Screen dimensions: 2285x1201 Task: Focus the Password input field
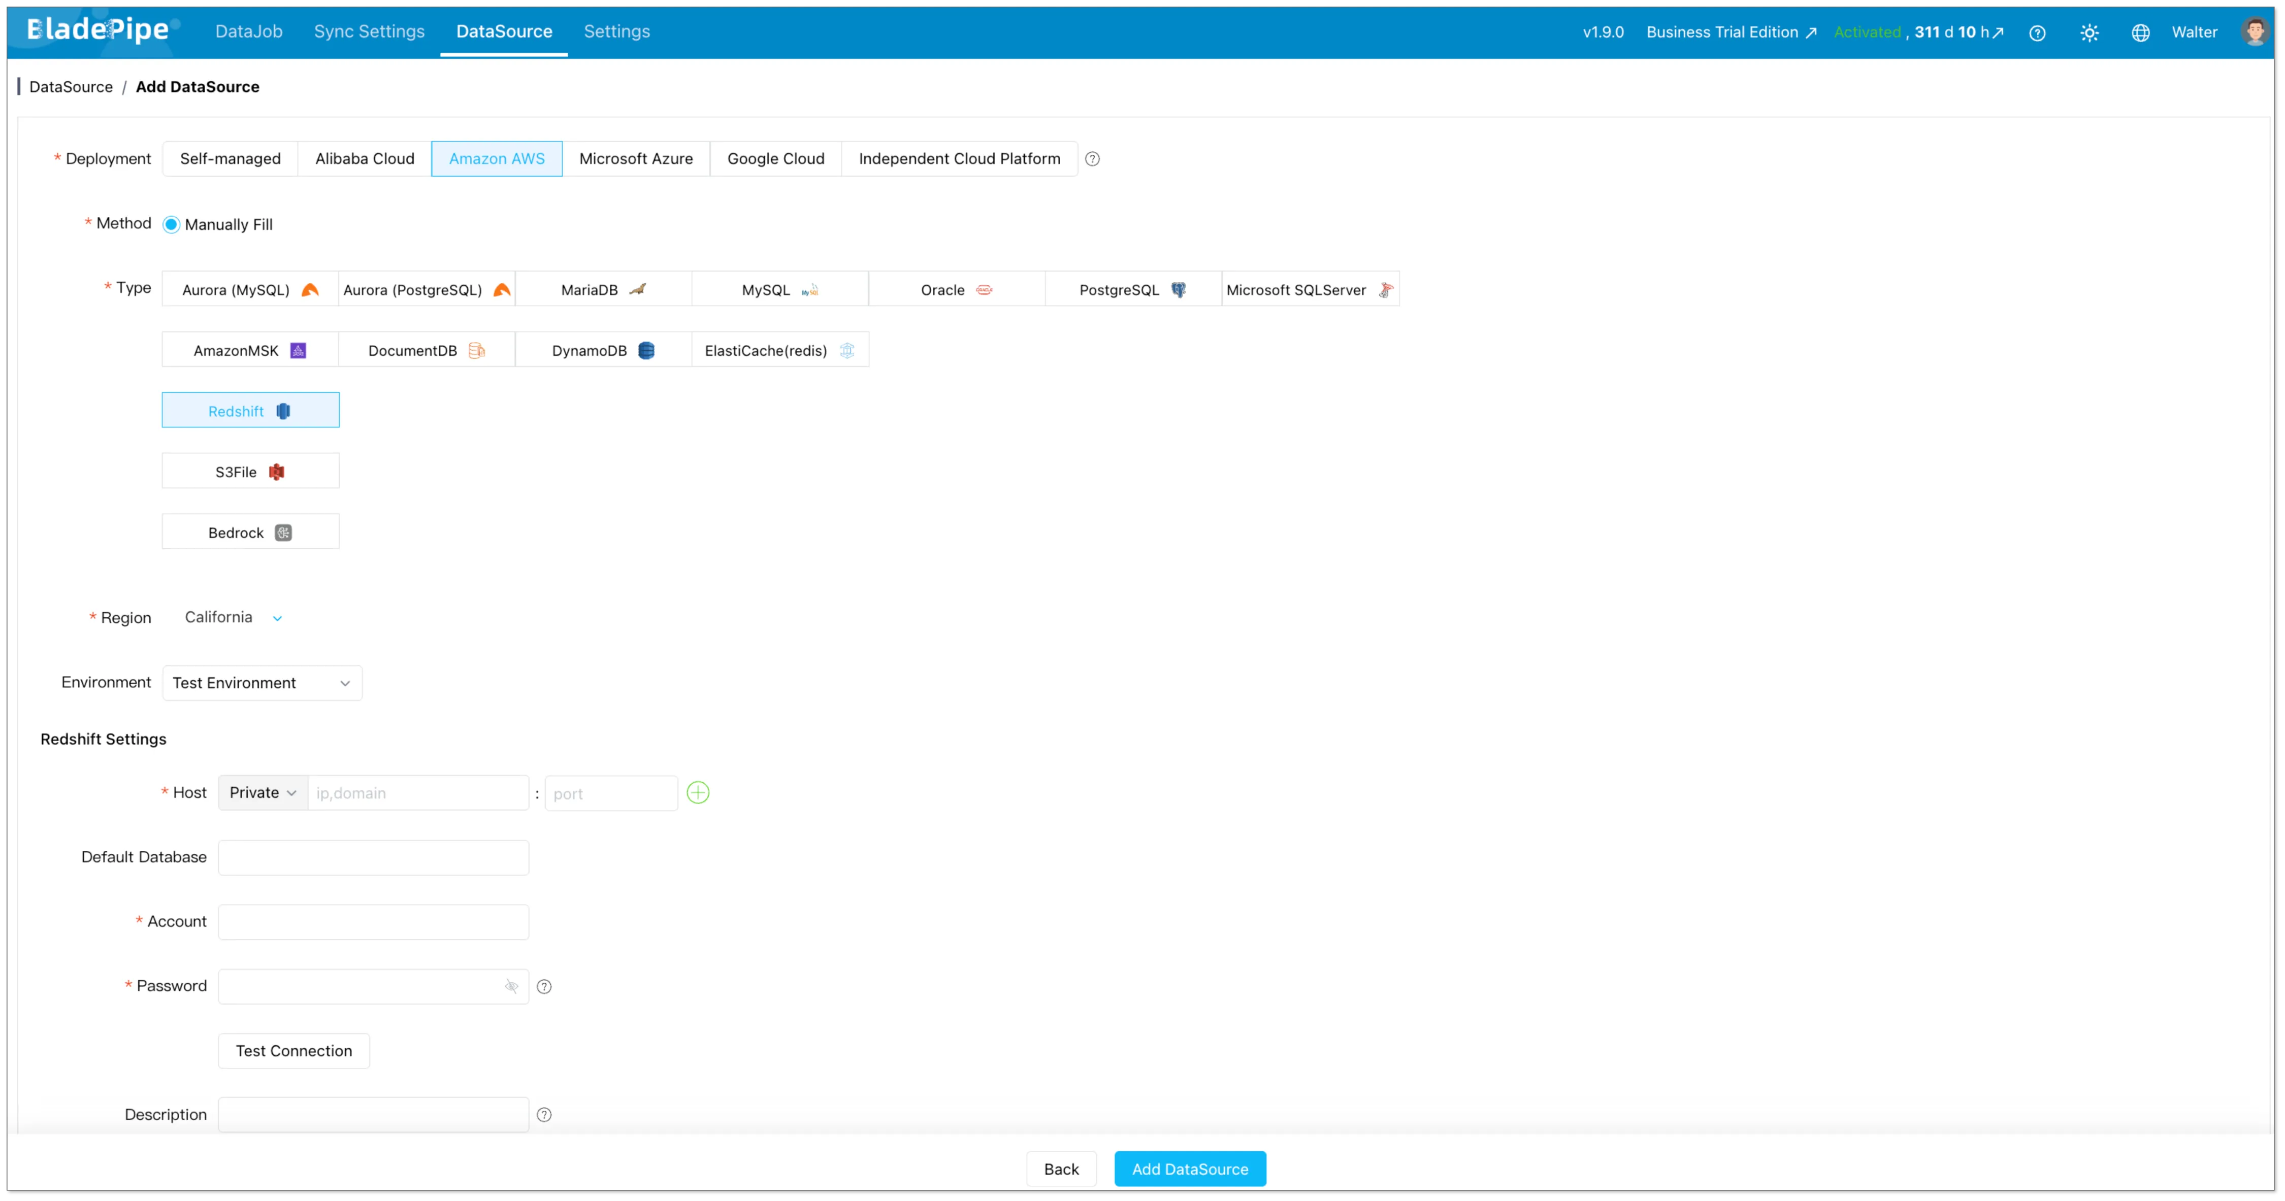[x=373, y=986]
